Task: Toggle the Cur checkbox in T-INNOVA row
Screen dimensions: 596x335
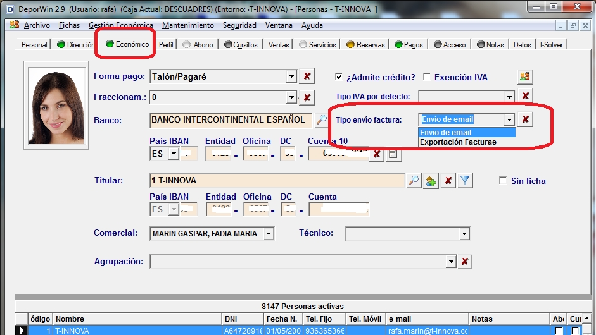Action: click(576, 331)
